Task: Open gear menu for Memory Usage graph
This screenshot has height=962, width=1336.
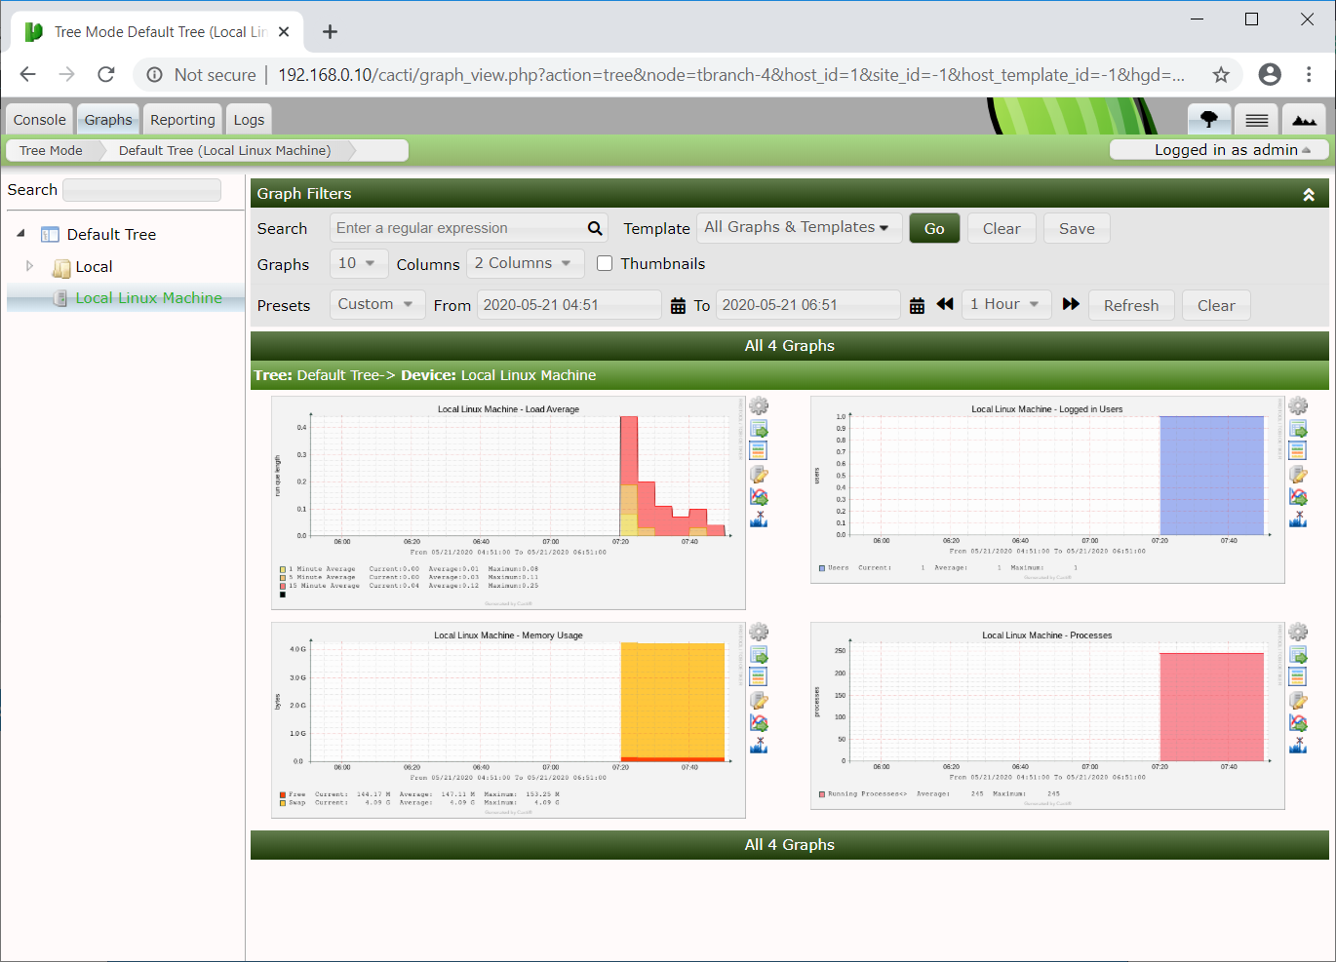Action: tap(759, 632)
